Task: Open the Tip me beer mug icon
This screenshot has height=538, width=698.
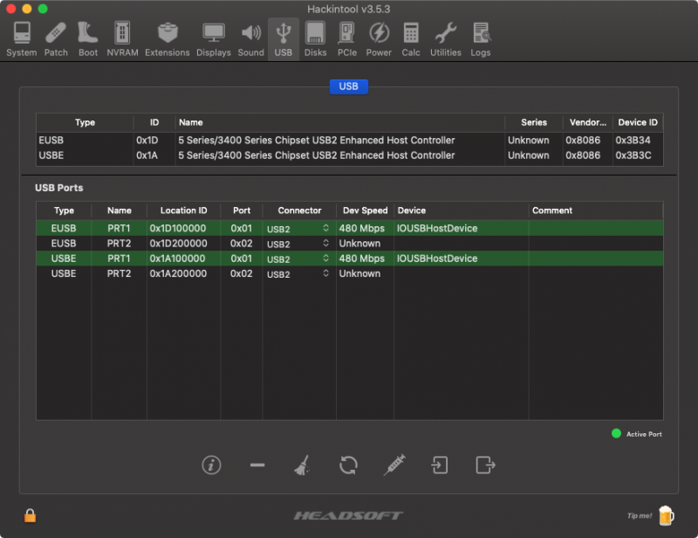Action: (666, 514)
